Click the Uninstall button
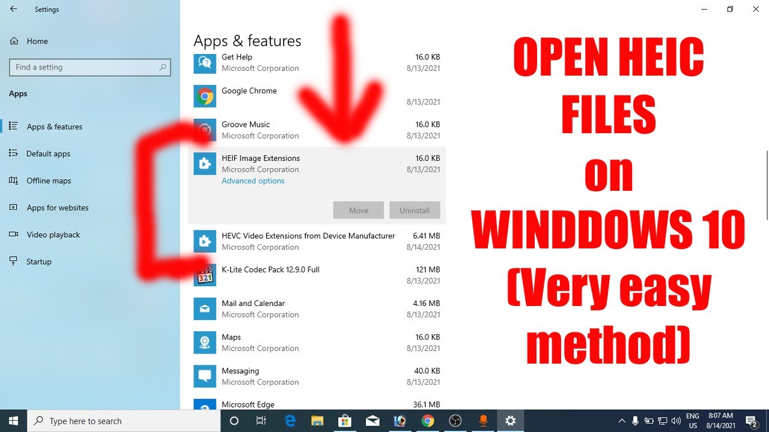Viewport: 769px width, 432px height. coord(415,210)
